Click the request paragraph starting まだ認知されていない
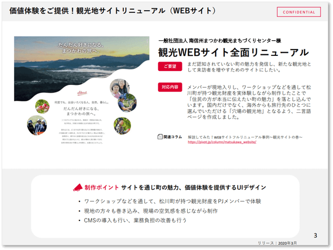This screenshot has height=250, width=333. tap(249, 67)
